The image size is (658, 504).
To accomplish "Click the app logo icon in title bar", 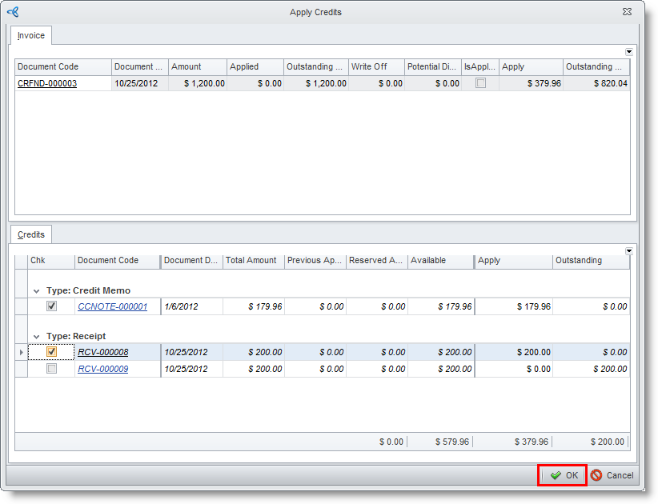I will pos(13,12).
